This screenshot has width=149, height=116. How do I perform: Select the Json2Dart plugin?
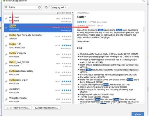pyautogui.click(x=38, y=91)
